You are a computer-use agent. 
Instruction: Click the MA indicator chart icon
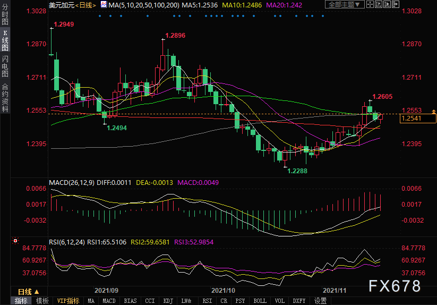pos(103,5)
